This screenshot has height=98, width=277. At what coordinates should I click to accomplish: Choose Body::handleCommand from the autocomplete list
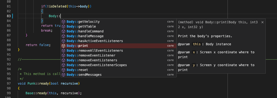click(x=119, y=31)
